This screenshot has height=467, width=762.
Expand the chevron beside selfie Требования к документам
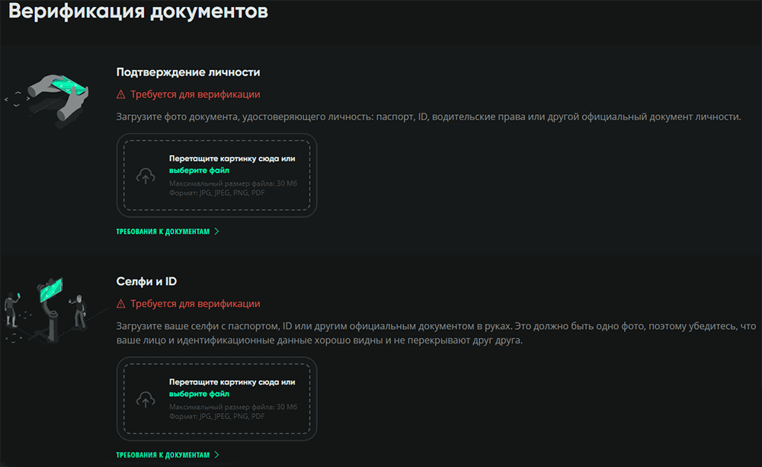click(216, 455)
